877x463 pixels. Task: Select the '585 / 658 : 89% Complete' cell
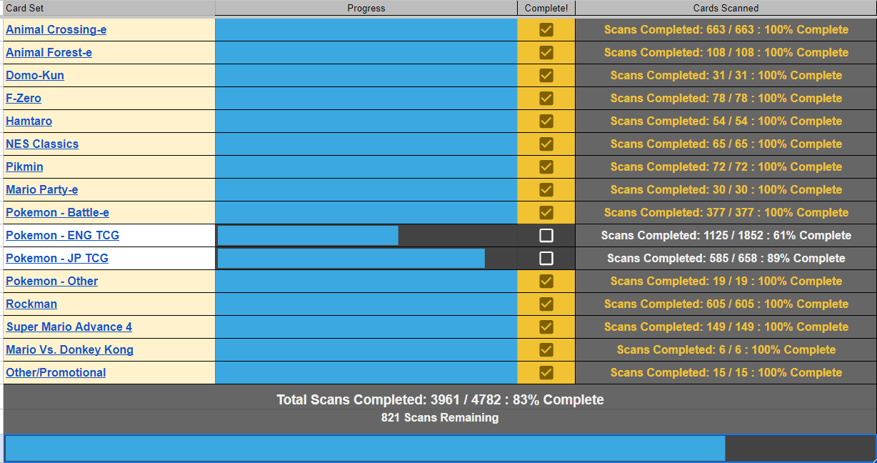point(726,258)
